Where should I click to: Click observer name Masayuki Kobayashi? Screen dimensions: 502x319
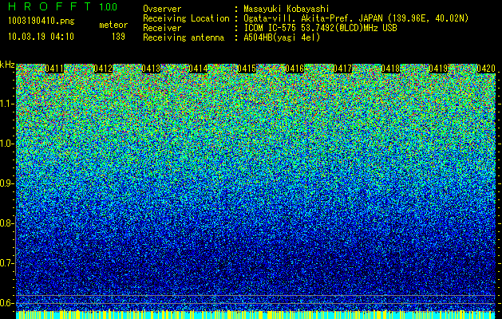pos(287,9)
